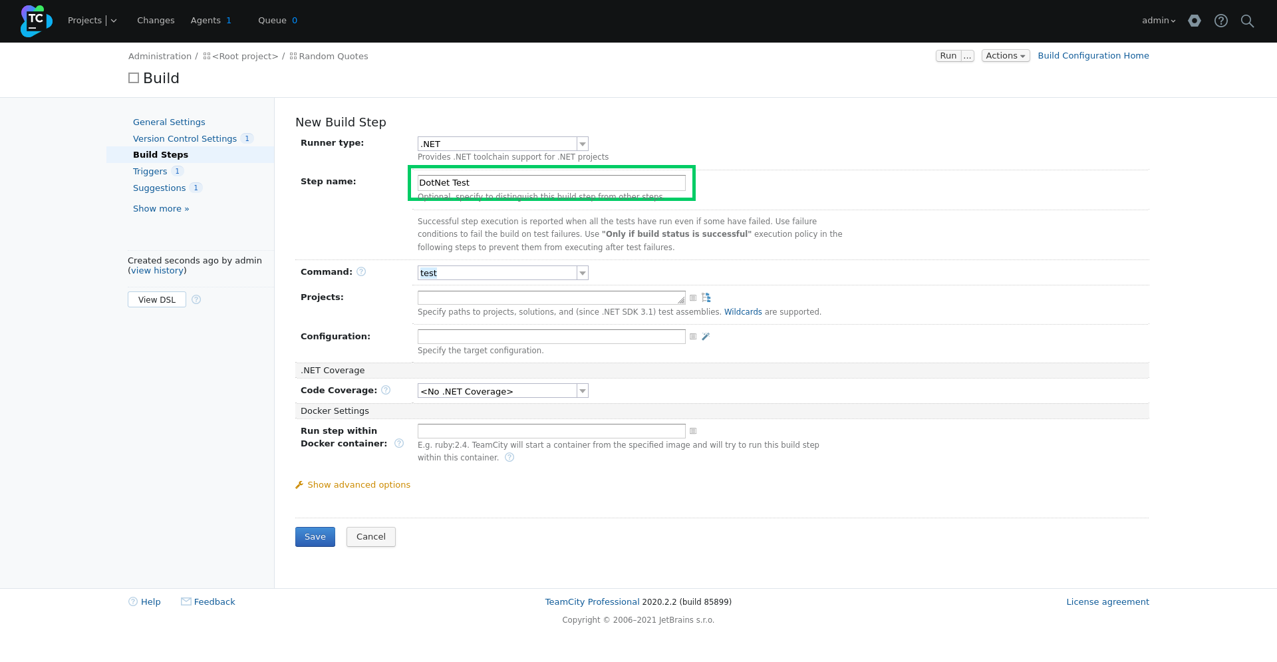Click the Run button
Screen dimensions: 1277x662
(948, 56)
